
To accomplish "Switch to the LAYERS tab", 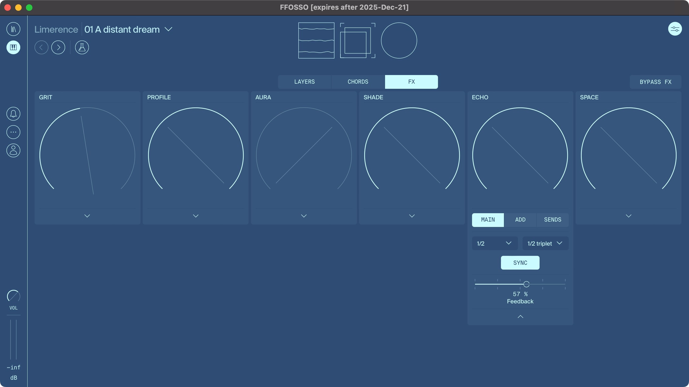I will (x=304, y=82).
